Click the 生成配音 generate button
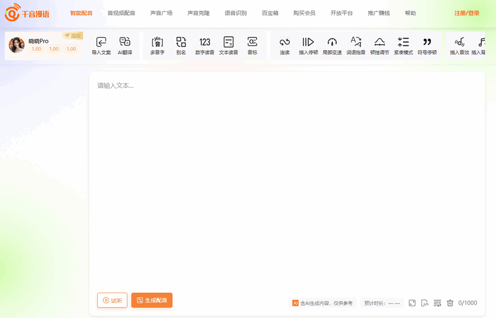The width and height of the screenshot is (496, 318). (x=152, y=300)
